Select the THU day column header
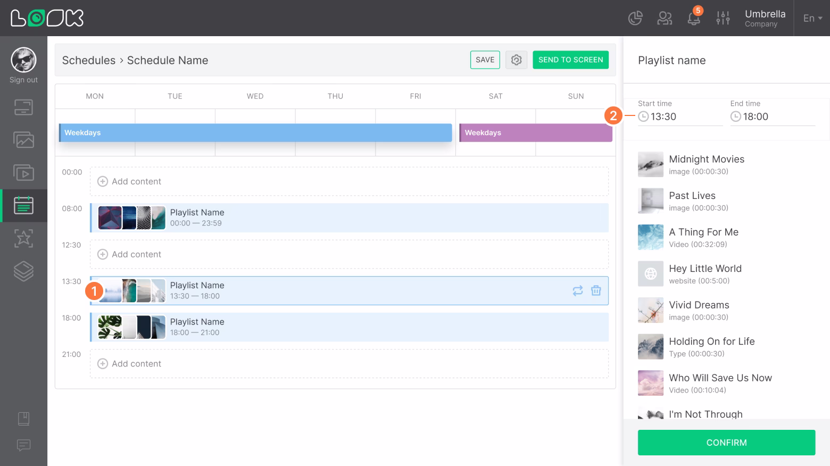 pos(335,96)
